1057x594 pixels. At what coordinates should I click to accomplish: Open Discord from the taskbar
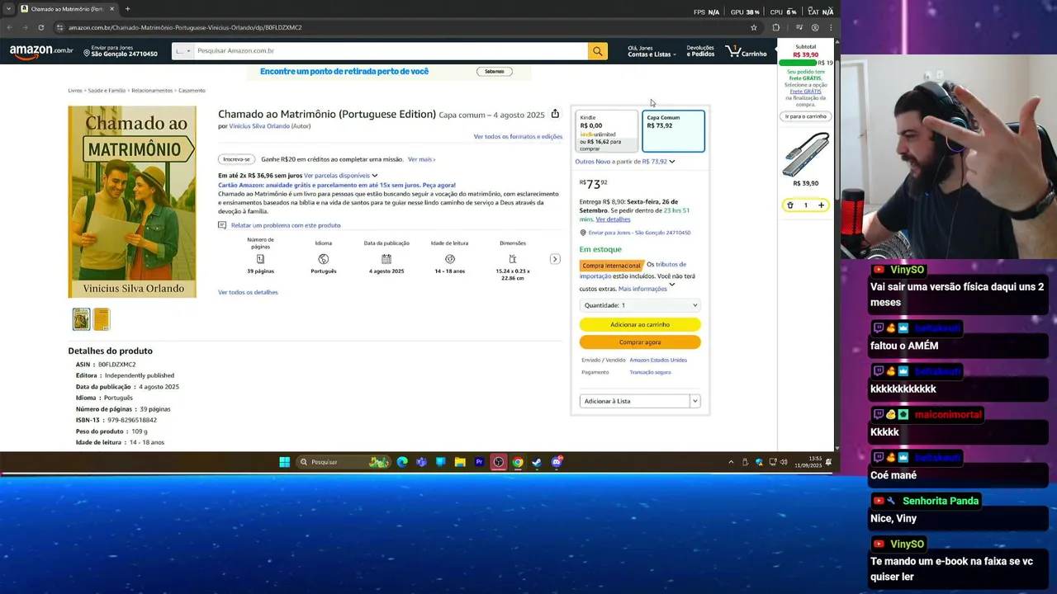(x=557, y=462)
